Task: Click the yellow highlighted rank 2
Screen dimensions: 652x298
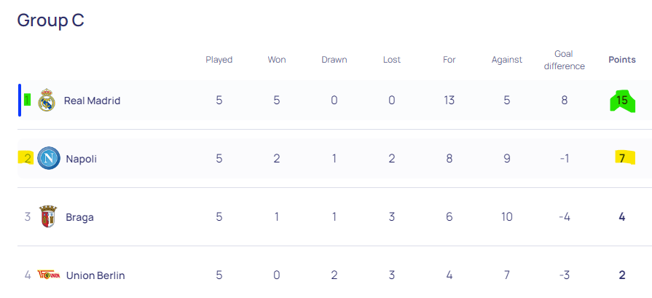Action: coord(27,158)
